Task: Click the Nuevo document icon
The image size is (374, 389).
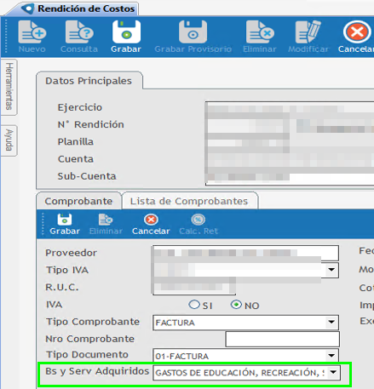Action: pos(32,32)
